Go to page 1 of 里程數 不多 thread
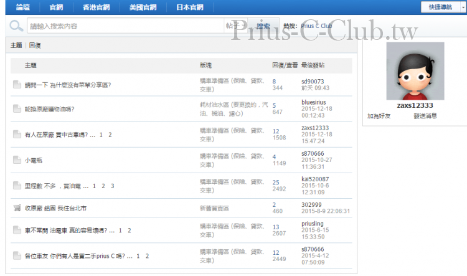The height and width of the screenshot is (276, 467). click(x=94, y=186)
